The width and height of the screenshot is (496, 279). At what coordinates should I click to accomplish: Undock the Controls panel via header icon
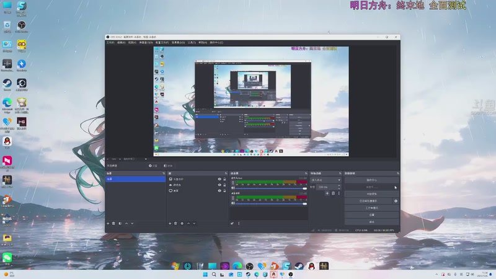(x=397, y=174)
